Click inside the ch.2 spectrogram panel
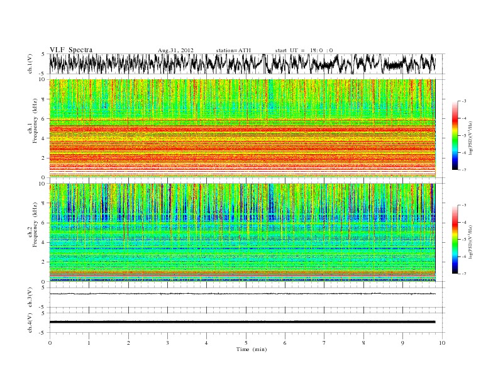The width and height of the screenshot is (498, 385). click(x=242, y=232)
